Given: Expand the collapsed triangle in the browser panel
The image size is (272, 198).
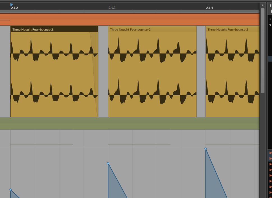Looking at the screenshot, I should point(270,19).
